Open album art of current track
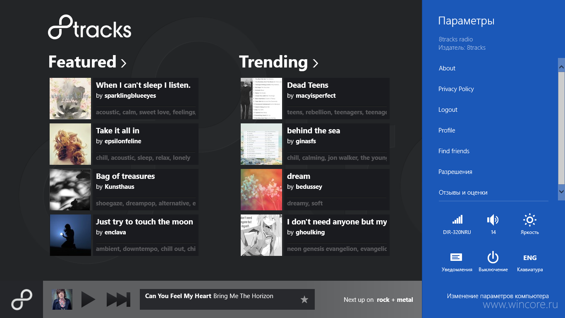The width and height of the screenshot is (565, 318). point(62,299)
